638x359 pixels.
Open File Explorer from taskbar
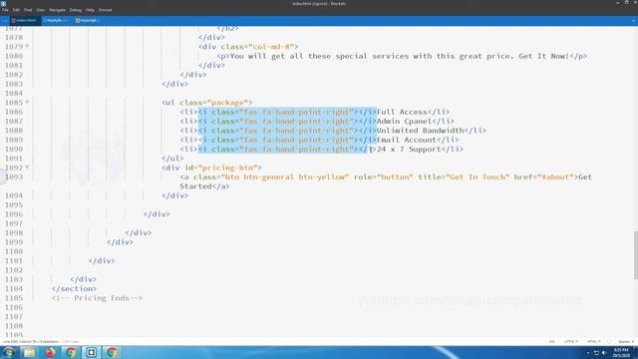29,352
